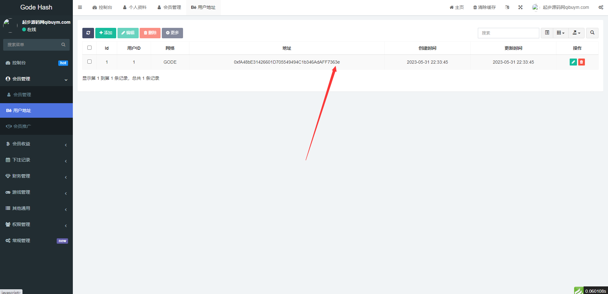
Task: Expand 其他通用 sidebar menu
Action: point(36,209)
